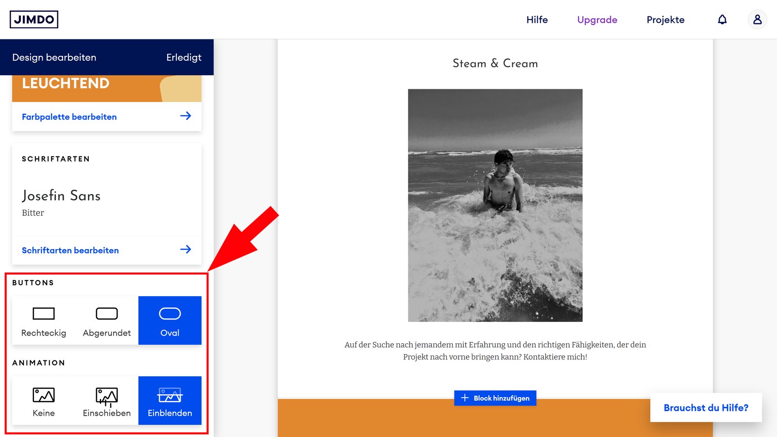This screenshot has height=437, width=777.
Task: Open the user profile icon
Action: point(757,19)
